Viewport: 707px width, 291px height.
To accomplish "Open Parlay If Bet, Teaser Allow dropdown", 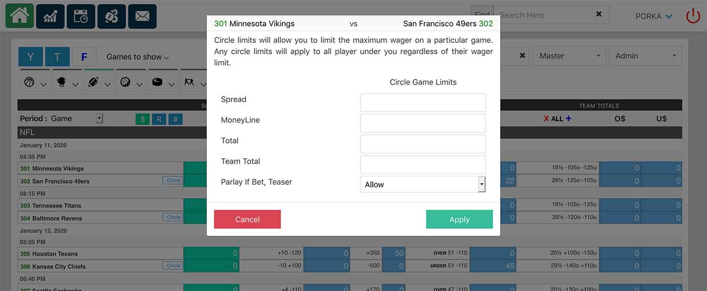I will click(x=423, y=184).
